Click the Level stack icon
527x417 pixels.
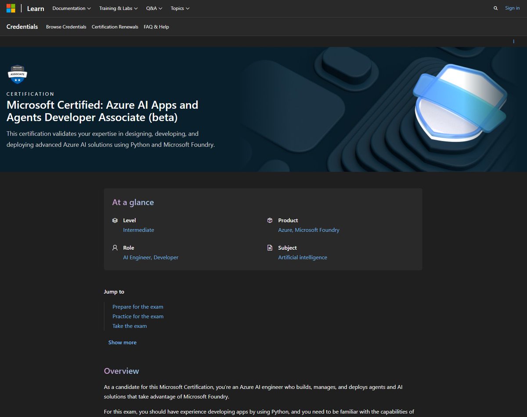click(115, 220)
